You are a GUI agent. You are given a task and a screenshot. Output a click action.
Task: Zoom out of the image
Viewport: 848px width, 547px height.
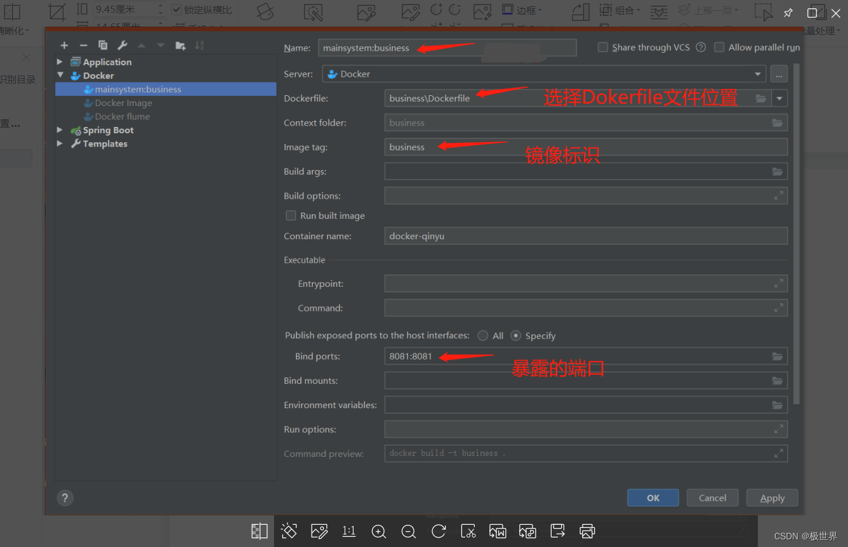coord(409,531)
